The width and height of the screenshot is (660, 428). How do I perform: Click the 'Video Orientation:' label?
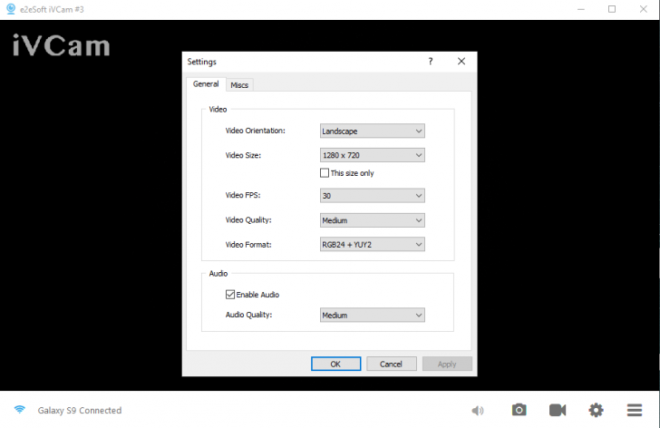tap(255, 131)
